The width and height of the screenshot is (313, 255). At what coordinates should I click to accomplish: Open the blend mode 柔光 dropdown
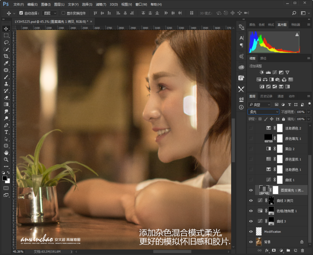coord(263,112)
